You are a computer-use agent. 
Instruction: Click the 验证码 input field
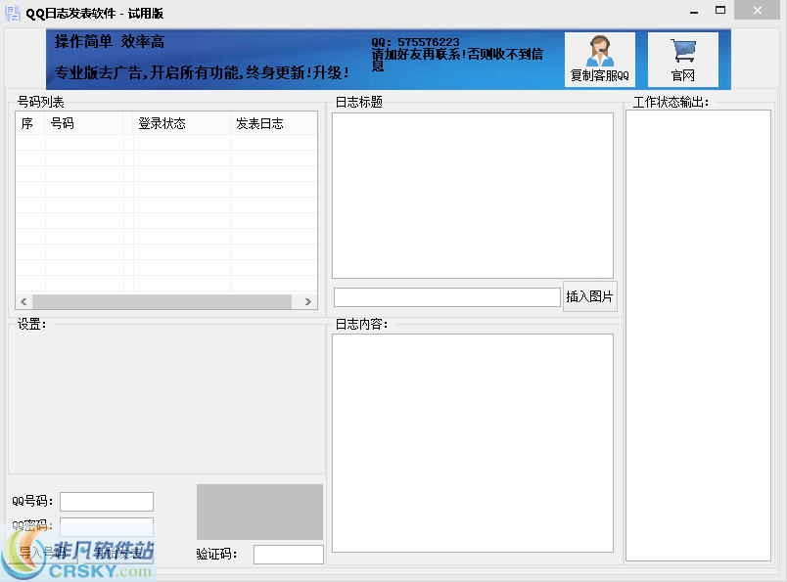(289, 555)
